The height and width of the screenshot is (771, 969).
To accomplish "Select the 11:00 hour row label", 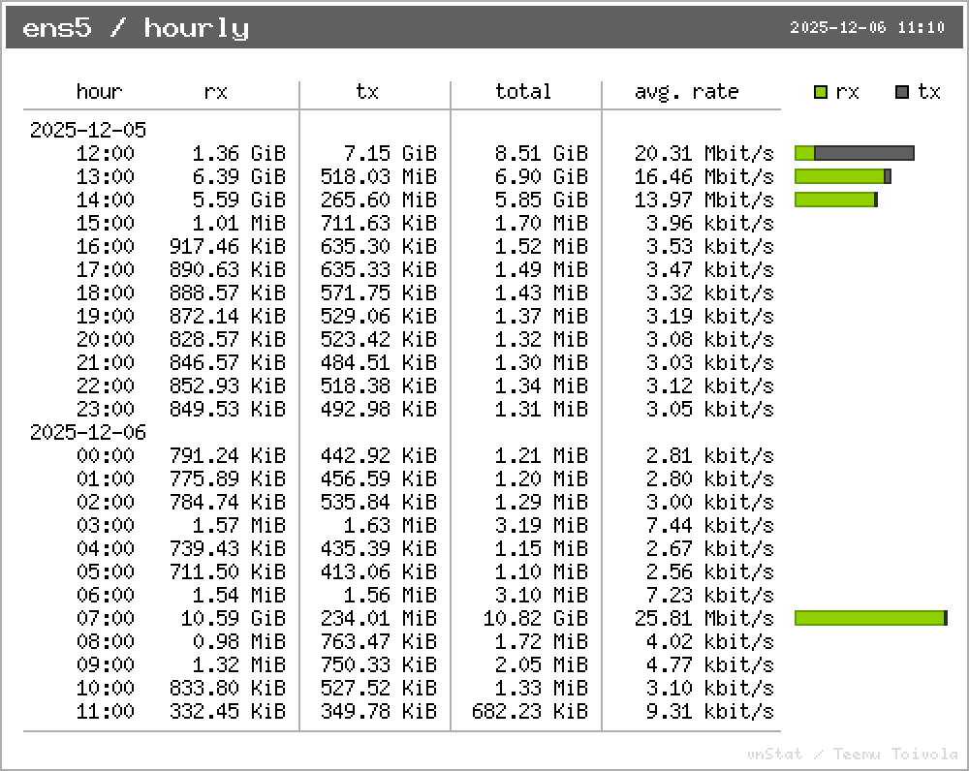I will click(105, 711).
